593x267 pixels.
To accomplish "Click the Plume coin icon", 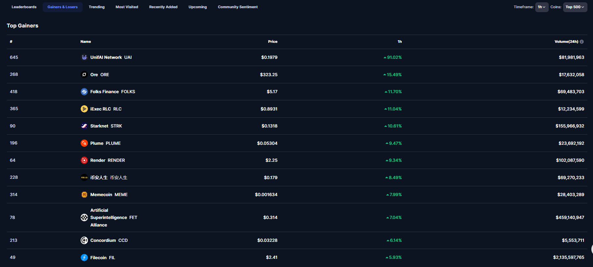I will [x=84, y=143].
